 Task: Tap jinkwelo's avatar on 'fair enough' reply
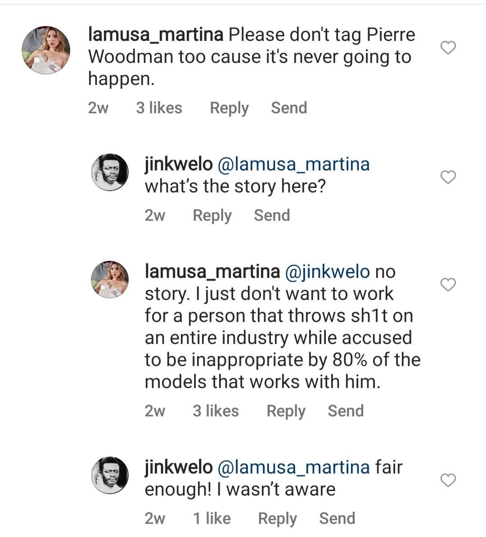click(x=110, y=475)
